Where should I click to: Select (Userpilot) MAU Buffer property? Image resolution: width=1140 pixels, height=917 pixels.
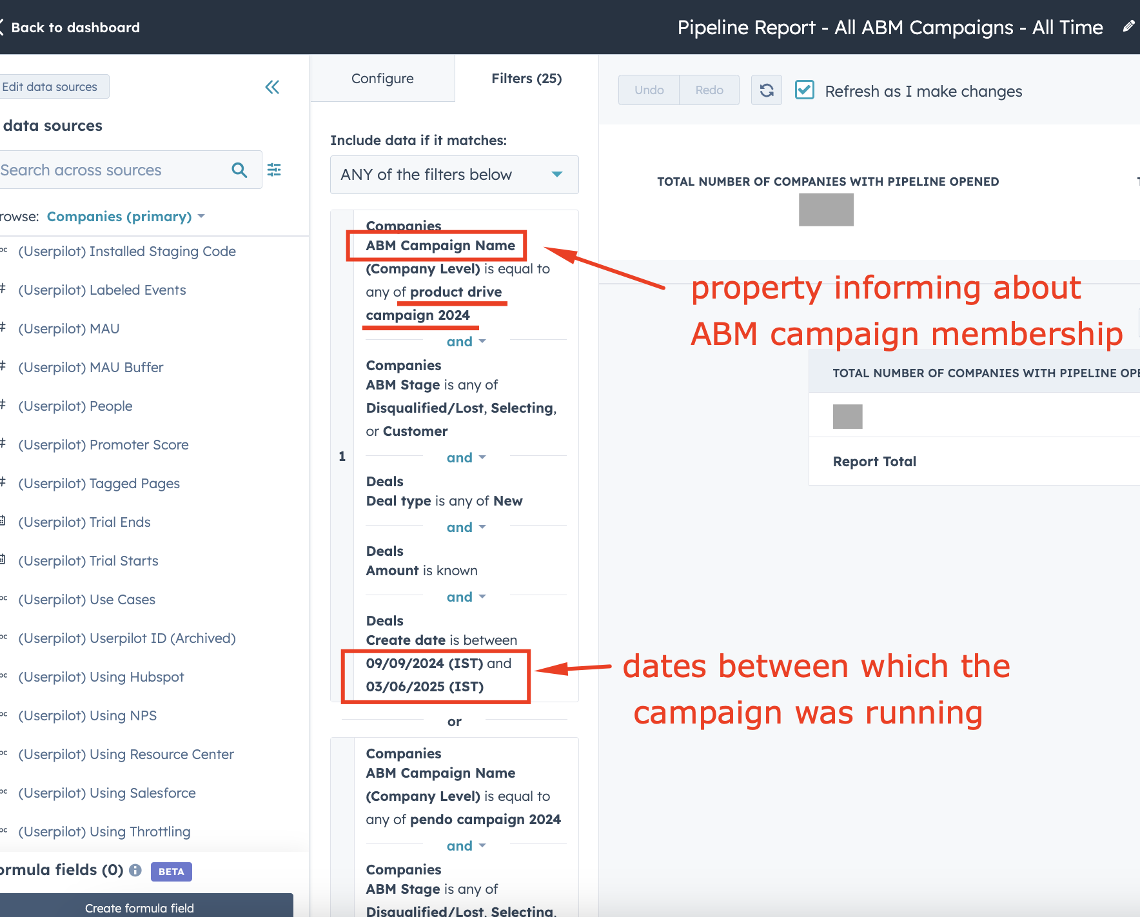pos(91,368)
